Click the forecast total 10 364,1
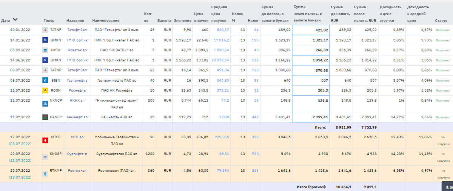Image resolution: width=453 pixels, height=191 pixels. (x=343, y=186)
